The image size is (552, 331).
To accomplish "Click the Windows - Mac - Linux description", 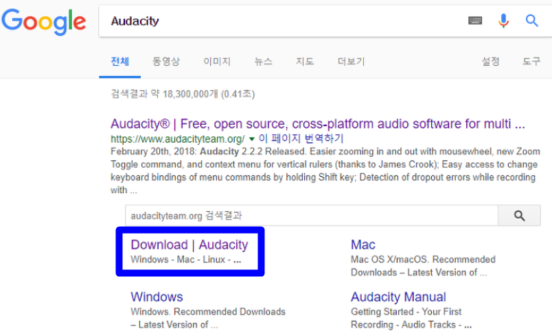I will 186,260.
